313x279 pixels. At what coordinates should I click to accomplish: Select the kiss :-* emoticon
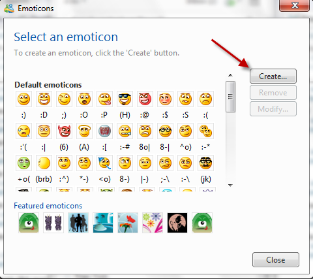[205, 131]
